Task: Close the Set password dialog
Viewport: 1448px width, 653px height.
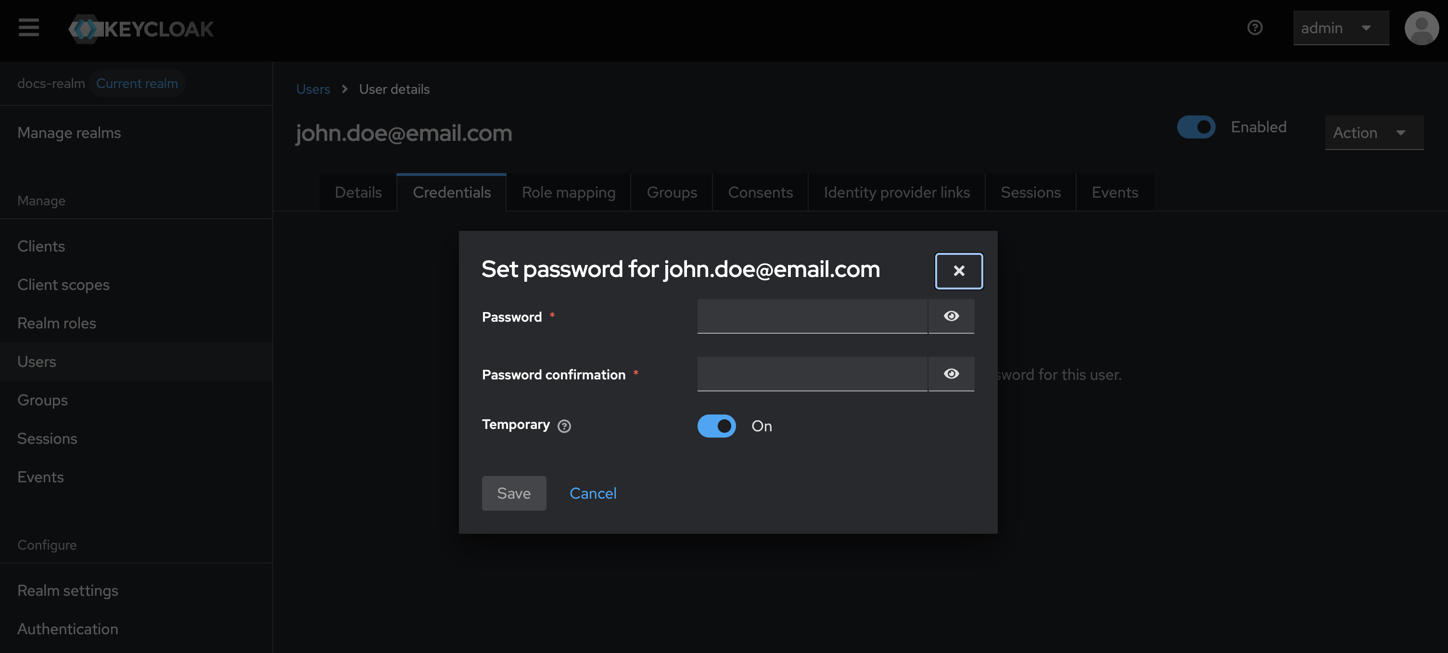Action: point(958,271)
